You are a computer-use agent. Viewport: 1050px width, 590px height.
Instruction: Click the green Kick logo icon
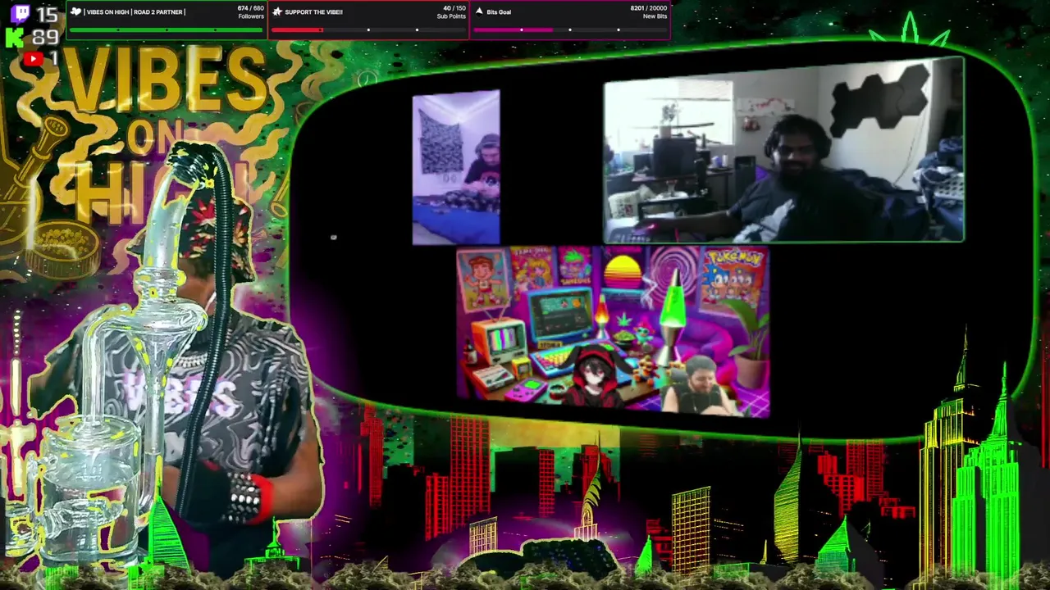14,38
